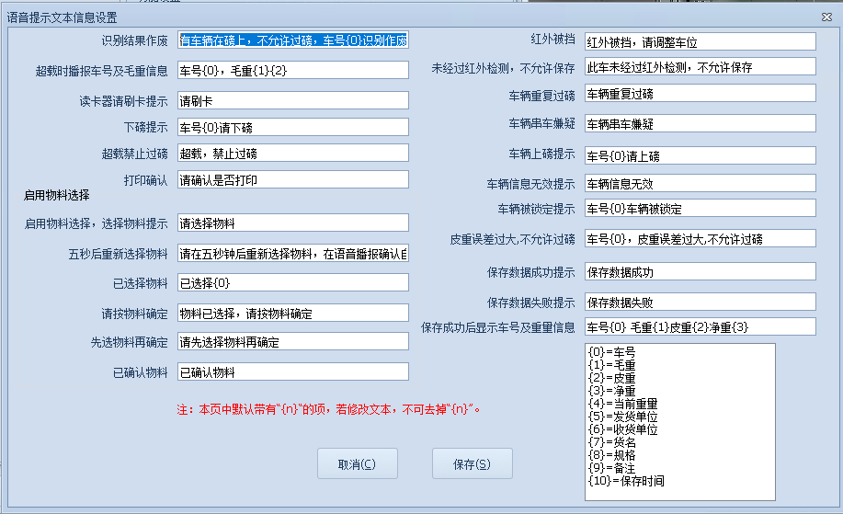Screen dimensions: 843x514
Task: Select the 读卡器请刷卡提示 field
Action: point(292,101)
